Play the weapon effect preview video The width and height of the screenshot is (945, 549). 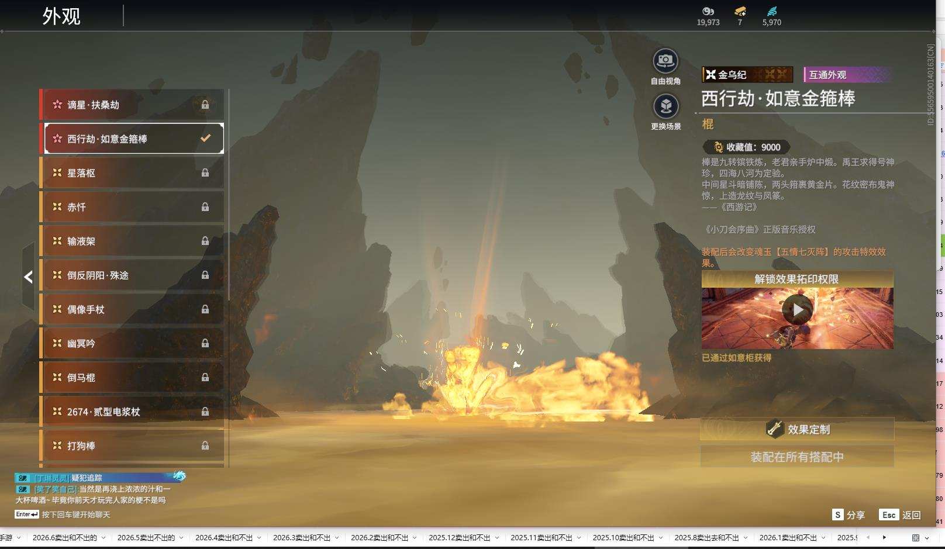798,310
